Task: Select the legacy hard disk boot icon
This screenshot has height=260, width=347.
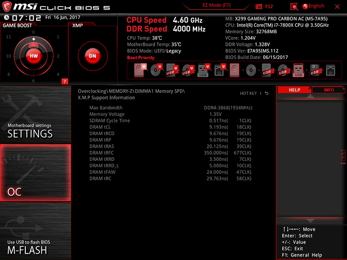Action: (234, 70)
